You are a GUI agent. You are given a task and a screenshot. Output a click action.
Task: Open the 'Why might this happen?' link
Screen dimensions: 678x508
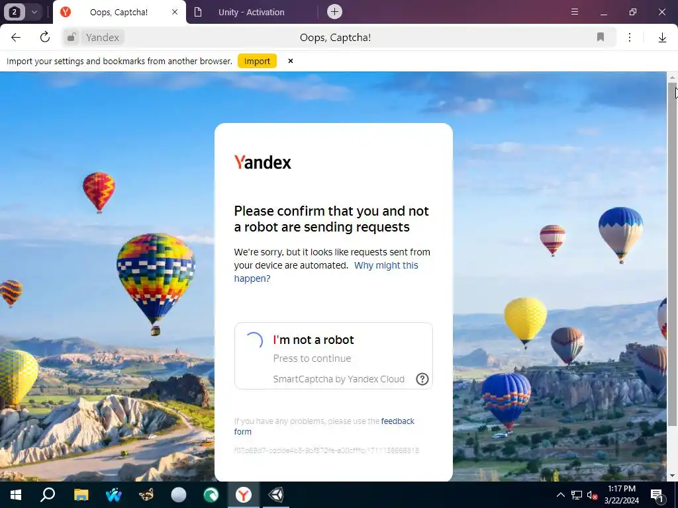point(326,272)
